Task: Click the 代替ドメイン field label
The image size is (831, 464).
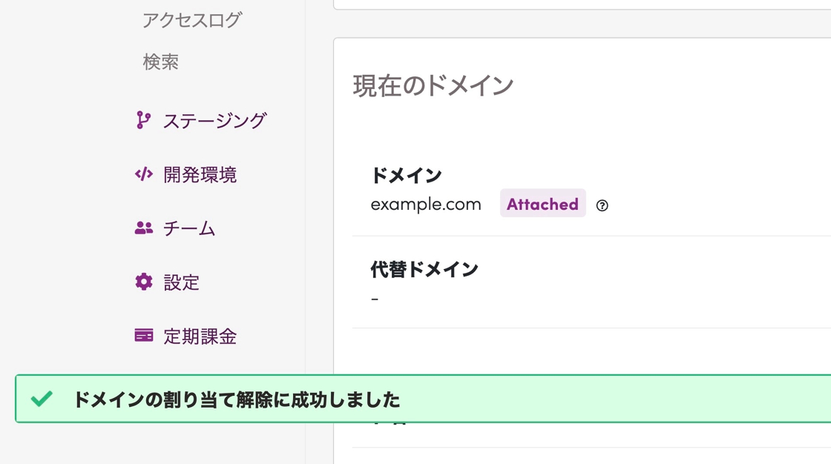Action: point(424,269)
